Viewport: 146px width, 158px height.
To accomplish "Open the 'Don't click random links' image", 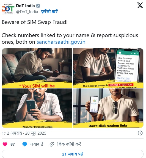I will [x=108, y=108].
